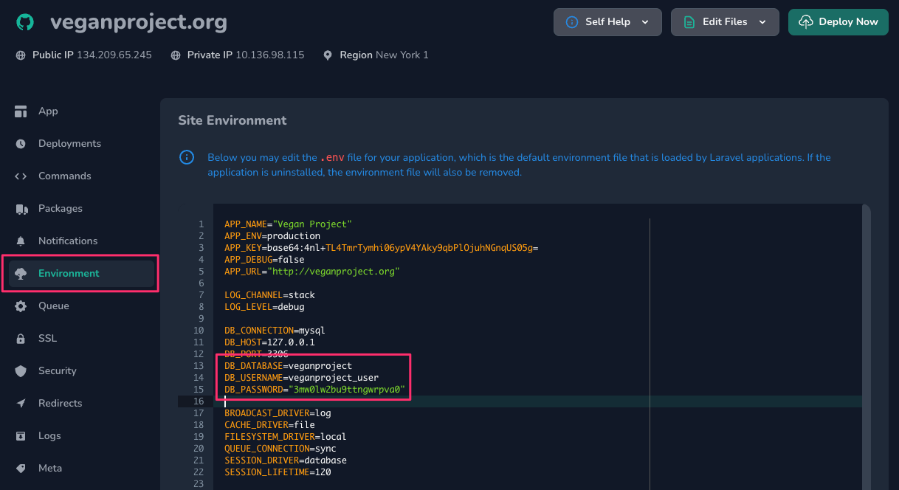Click the location pin beside Region
Image resolution: width=899 pixels, height=490 pixels.
point(327,55)
